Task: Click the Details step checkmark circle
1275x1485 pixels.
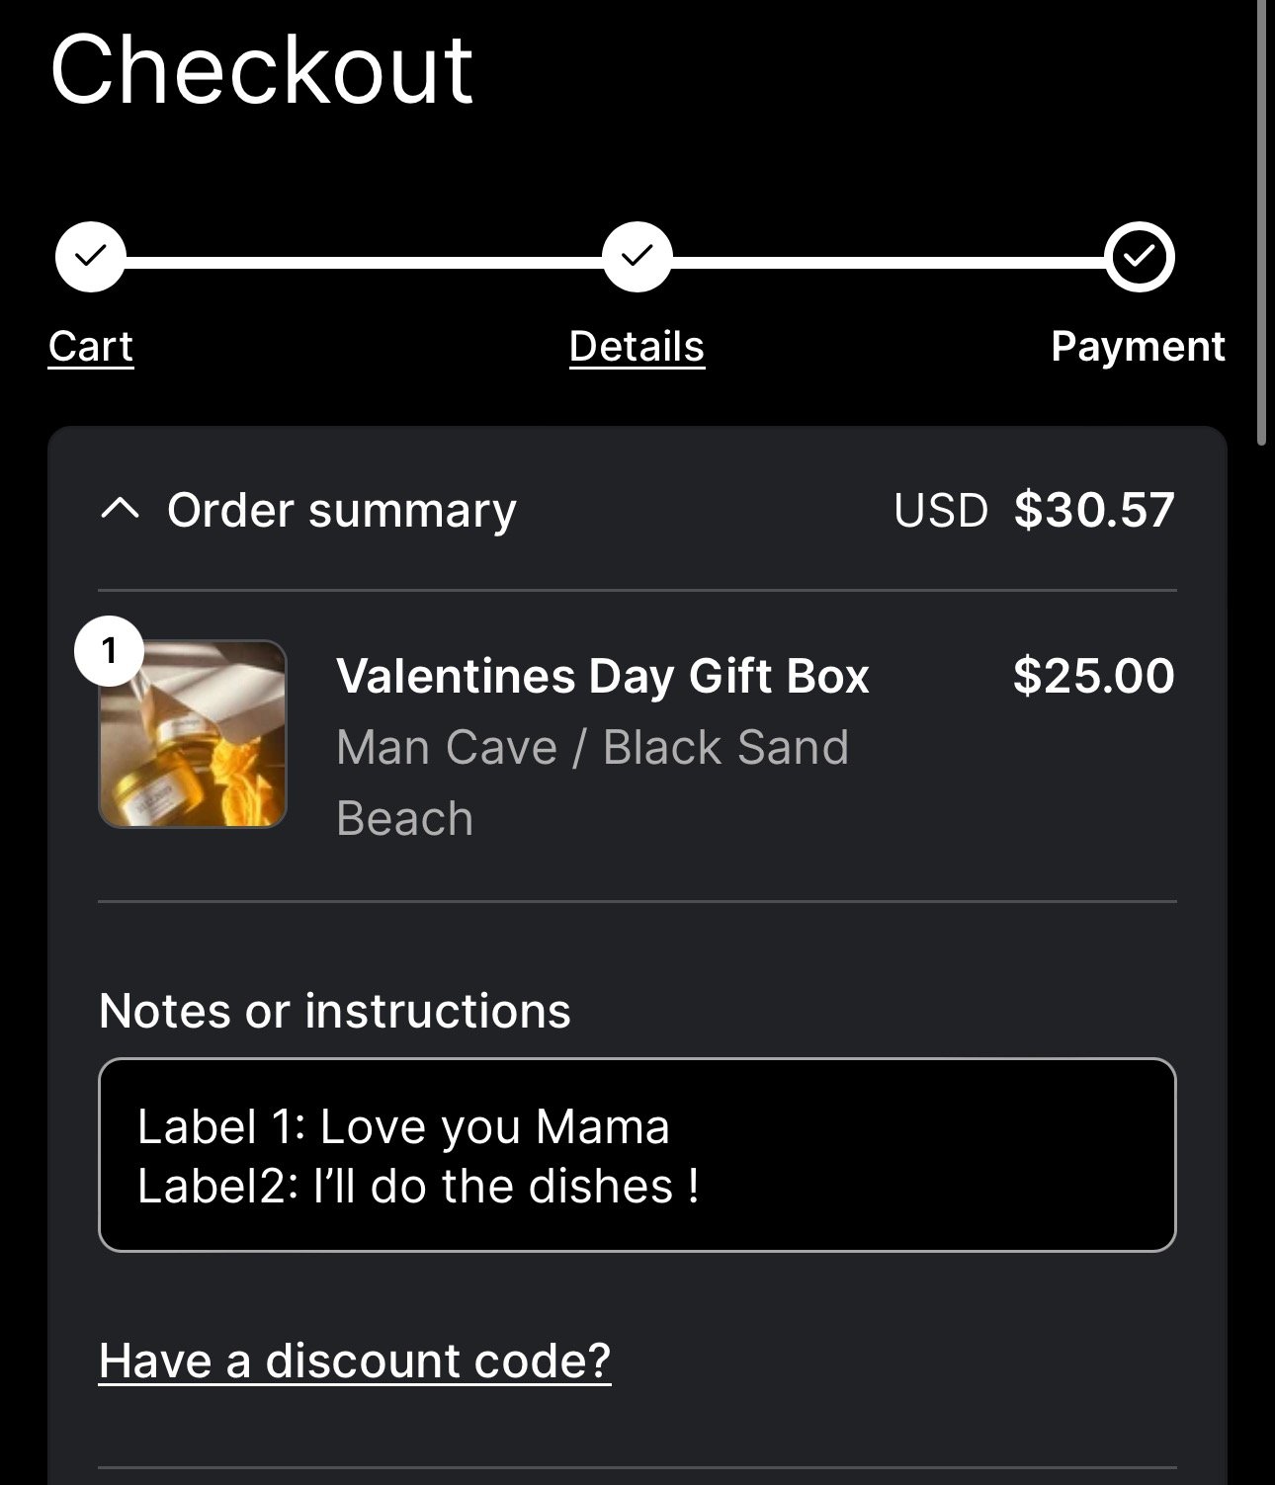Action: pyautogui.click(x=637, y=257)
